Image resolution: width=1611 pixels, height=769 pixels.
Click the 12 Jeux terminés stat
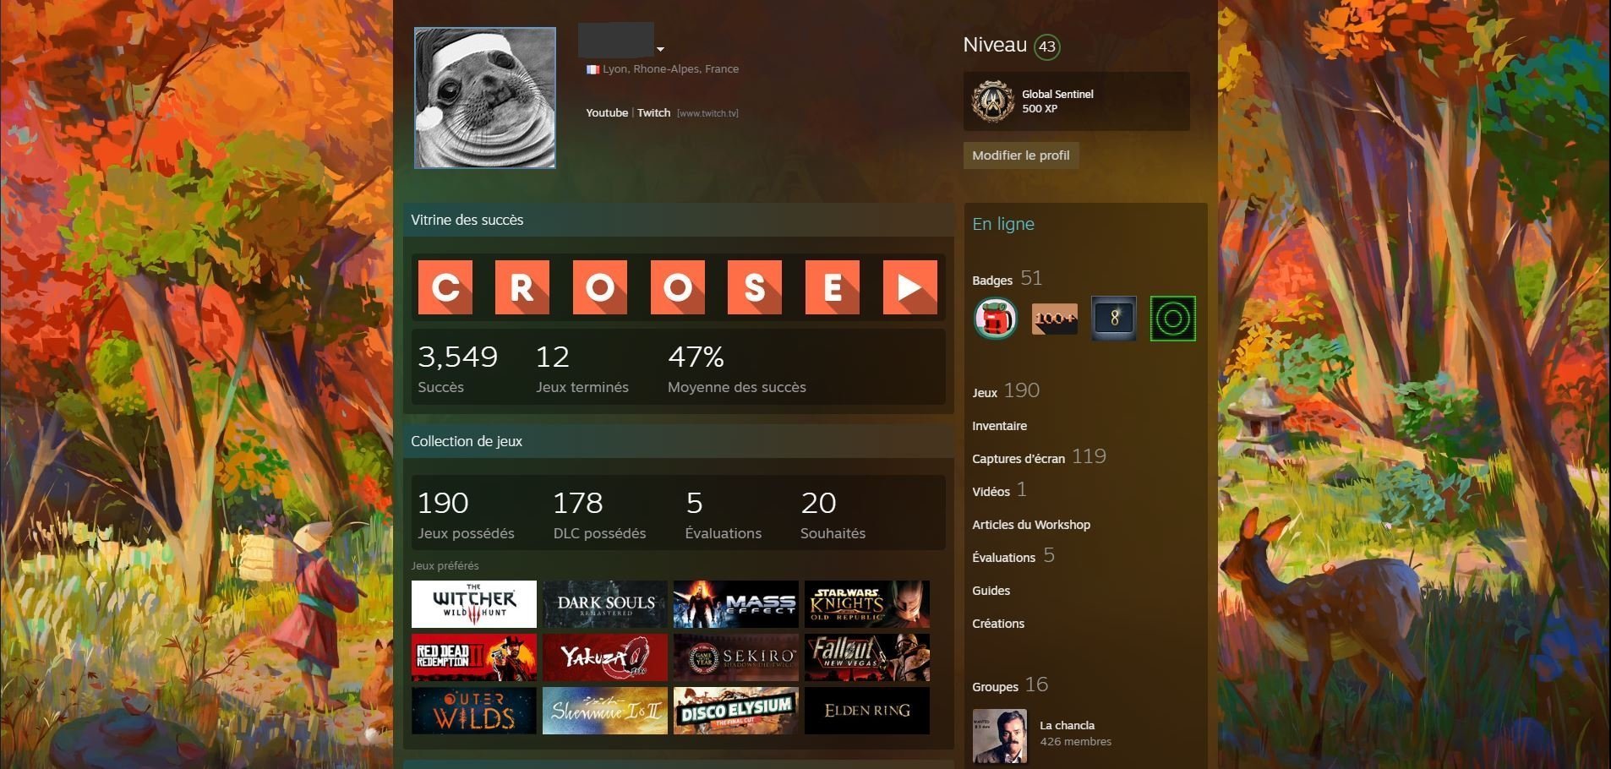(x=582, y=368)
